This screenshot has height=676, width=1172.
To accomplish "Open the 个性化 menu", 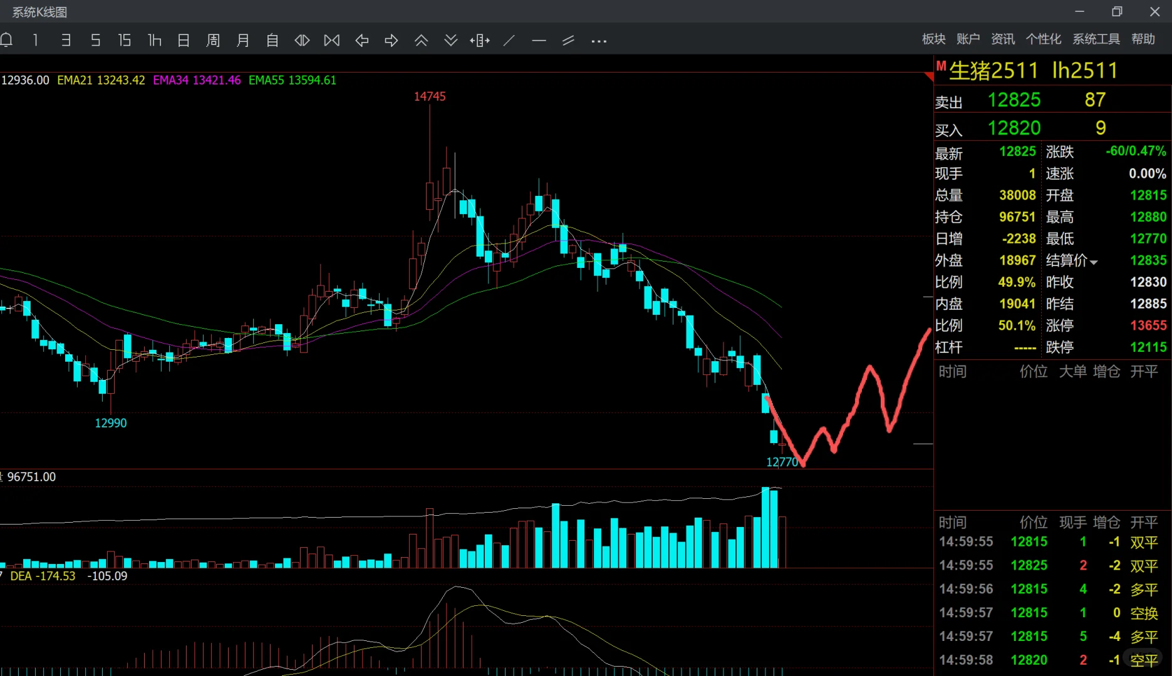I will [1043, 39].
